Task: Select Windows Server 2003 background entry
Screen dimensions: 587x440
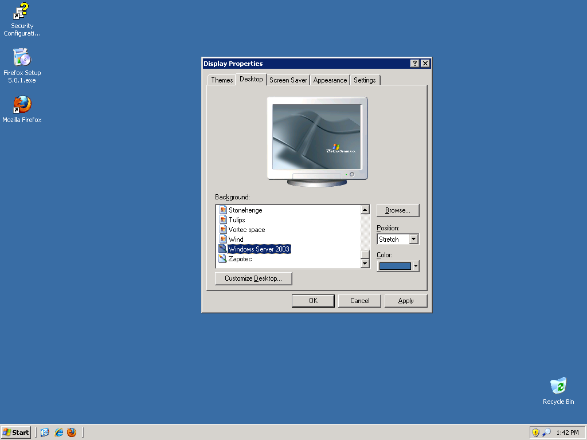Action: (x=259, y=249)
